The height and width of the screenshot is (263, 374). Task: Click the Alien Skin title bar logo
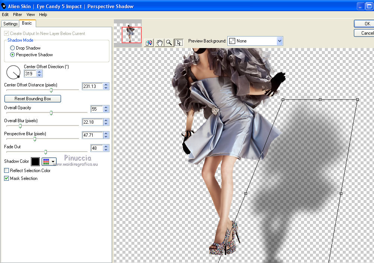click(4, 6)
